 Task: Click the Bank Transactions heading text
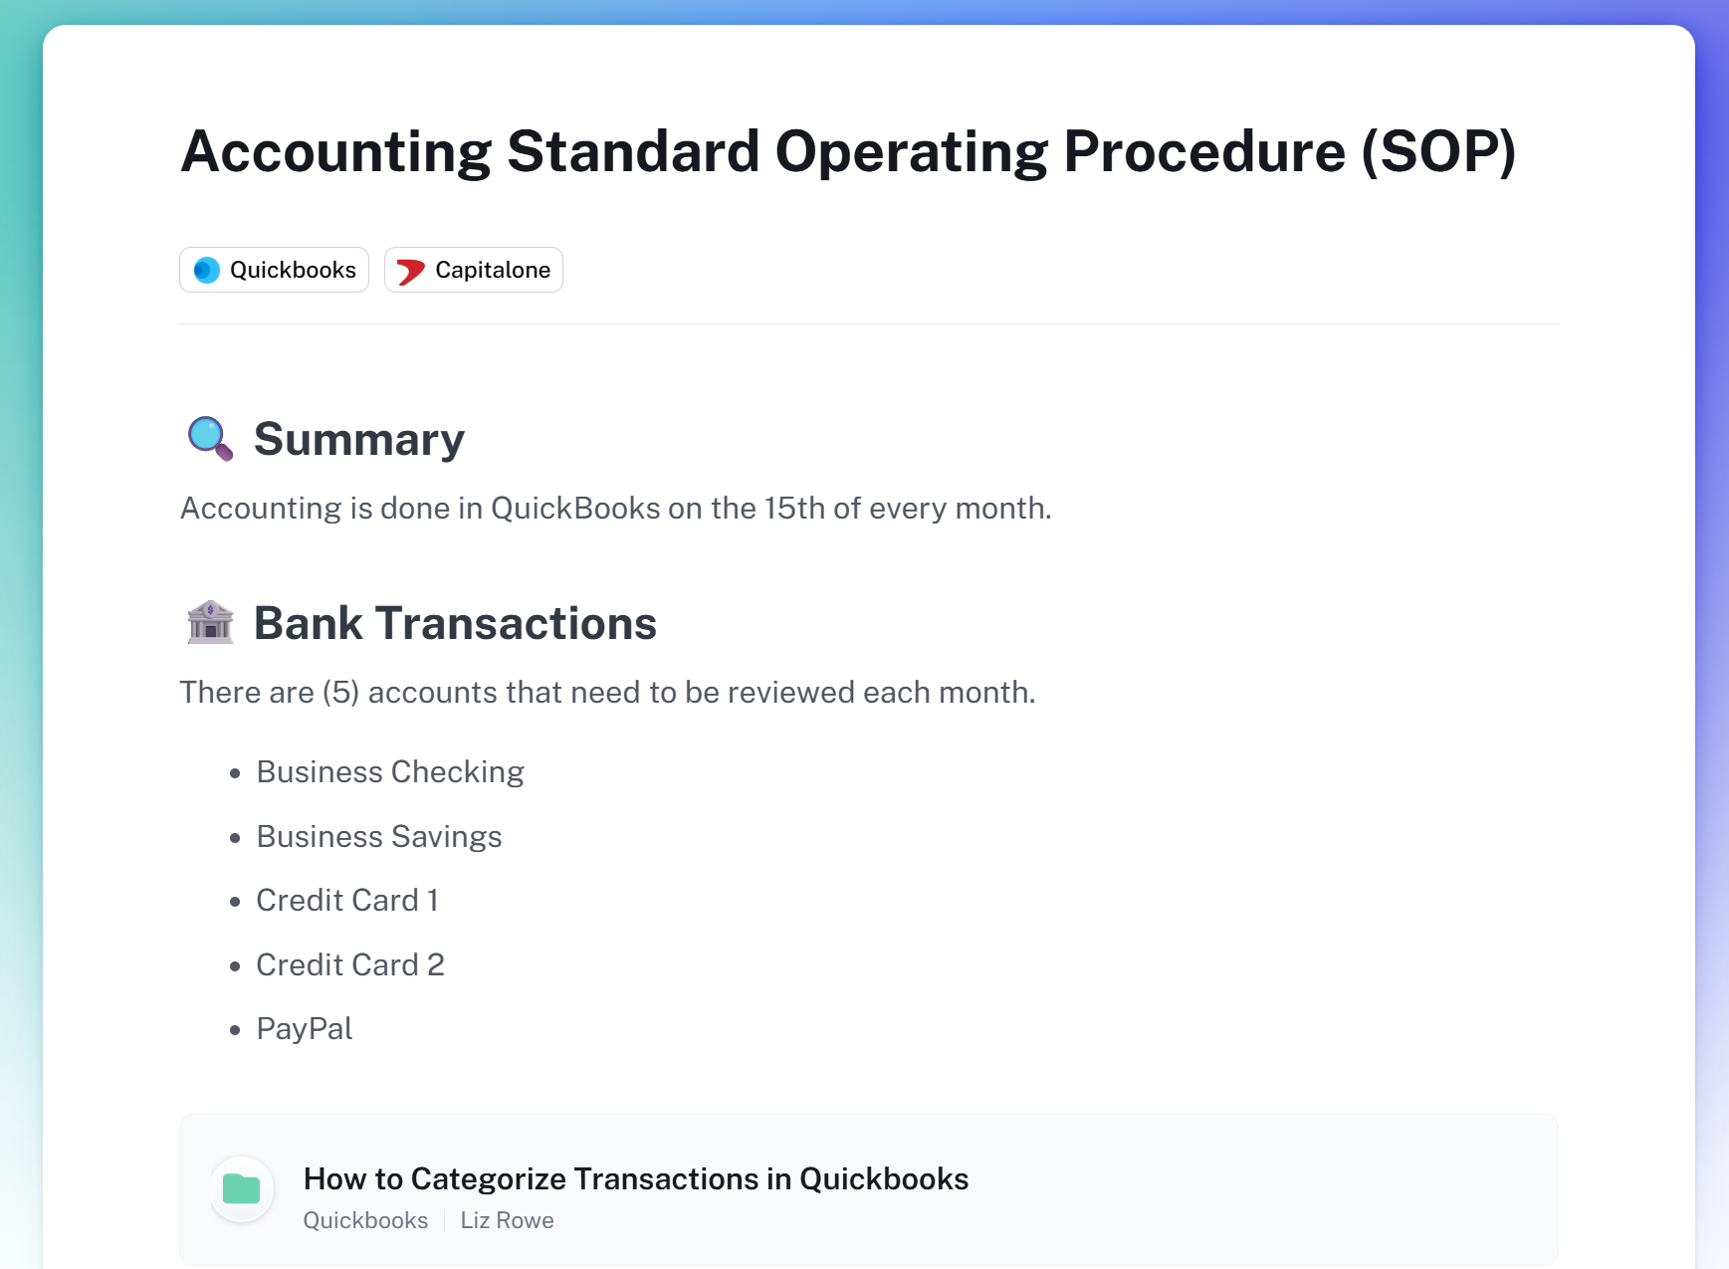(x=455, y=623)
